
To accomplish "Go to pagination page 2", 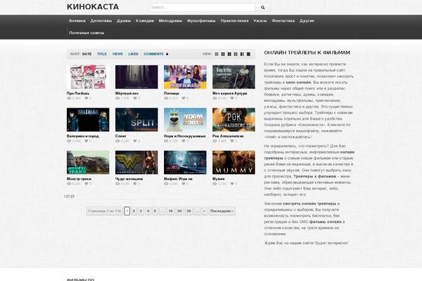I will point(134,211).
